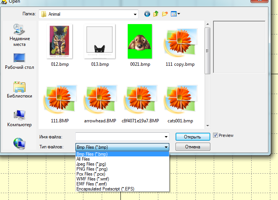
Task: Create a new folder
Action: point(165,14)
